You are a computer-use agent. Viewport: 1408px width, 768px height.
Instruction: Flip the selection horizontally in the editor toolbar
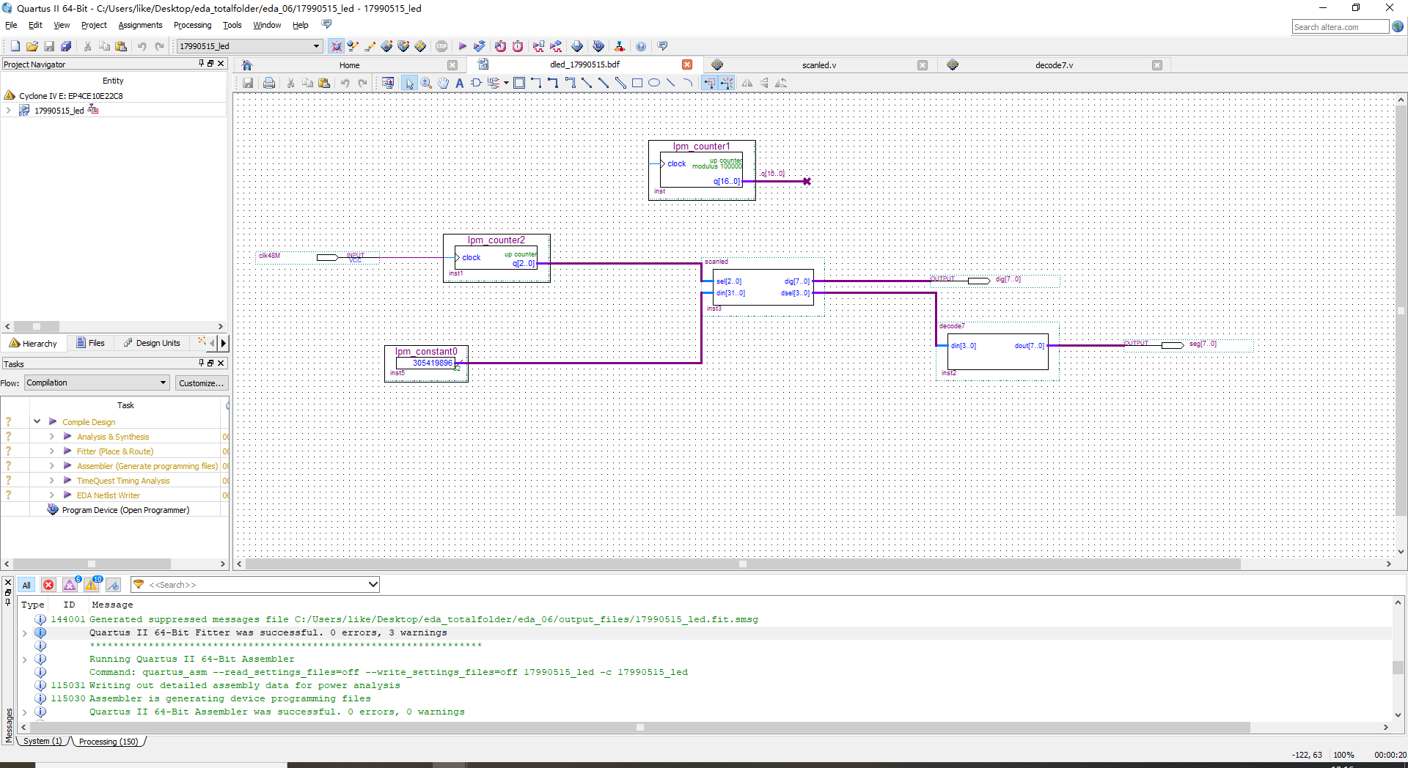747,83
